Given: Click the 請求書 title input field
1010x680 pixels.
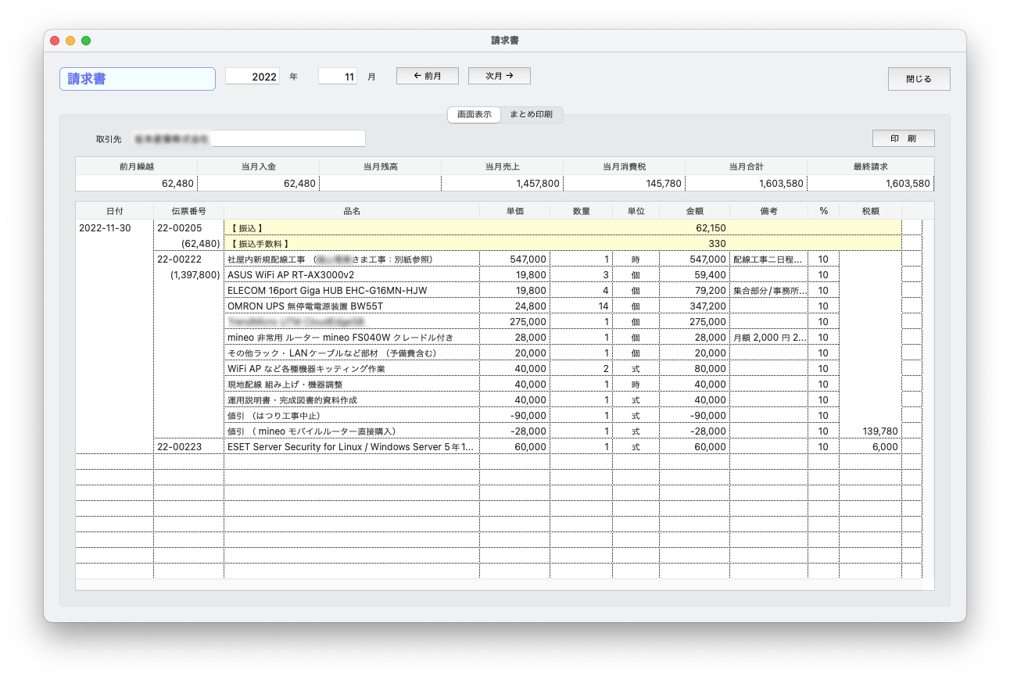Looking at the screenshot, I should 137,78.
